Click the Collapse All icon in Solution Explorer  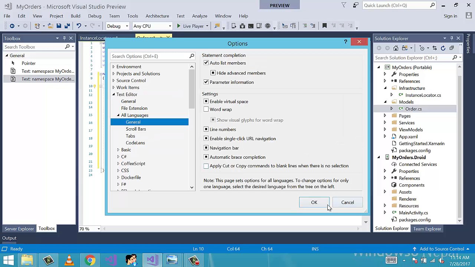click(452, 48)
